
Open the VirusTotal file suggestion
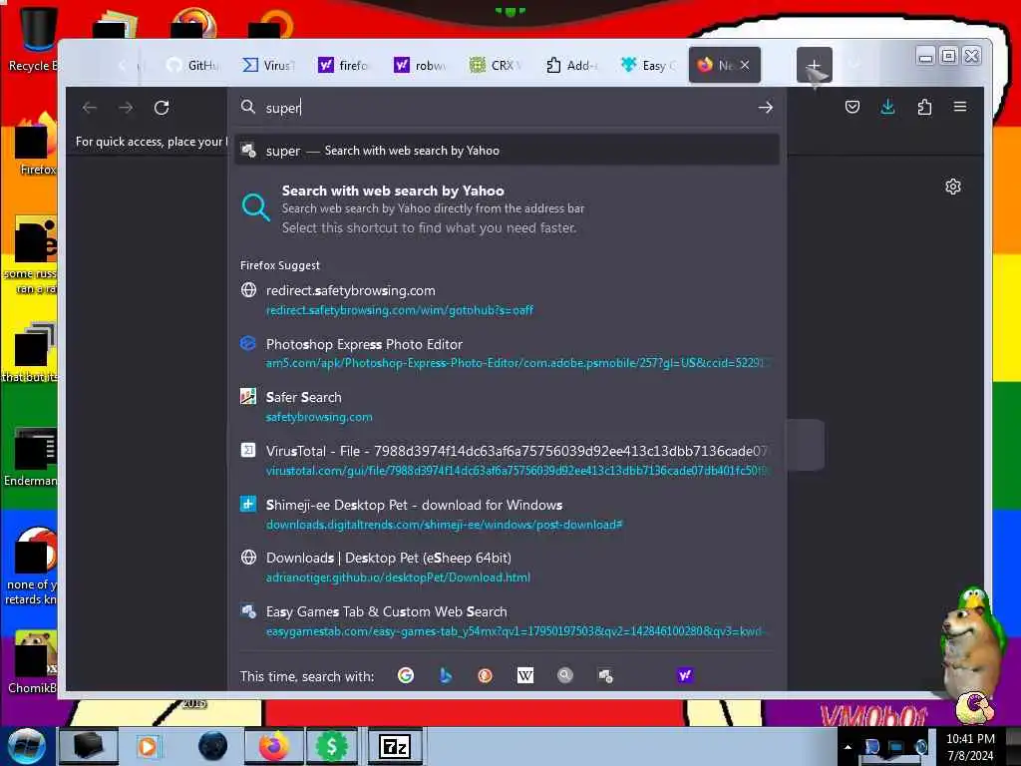point(507,460)
